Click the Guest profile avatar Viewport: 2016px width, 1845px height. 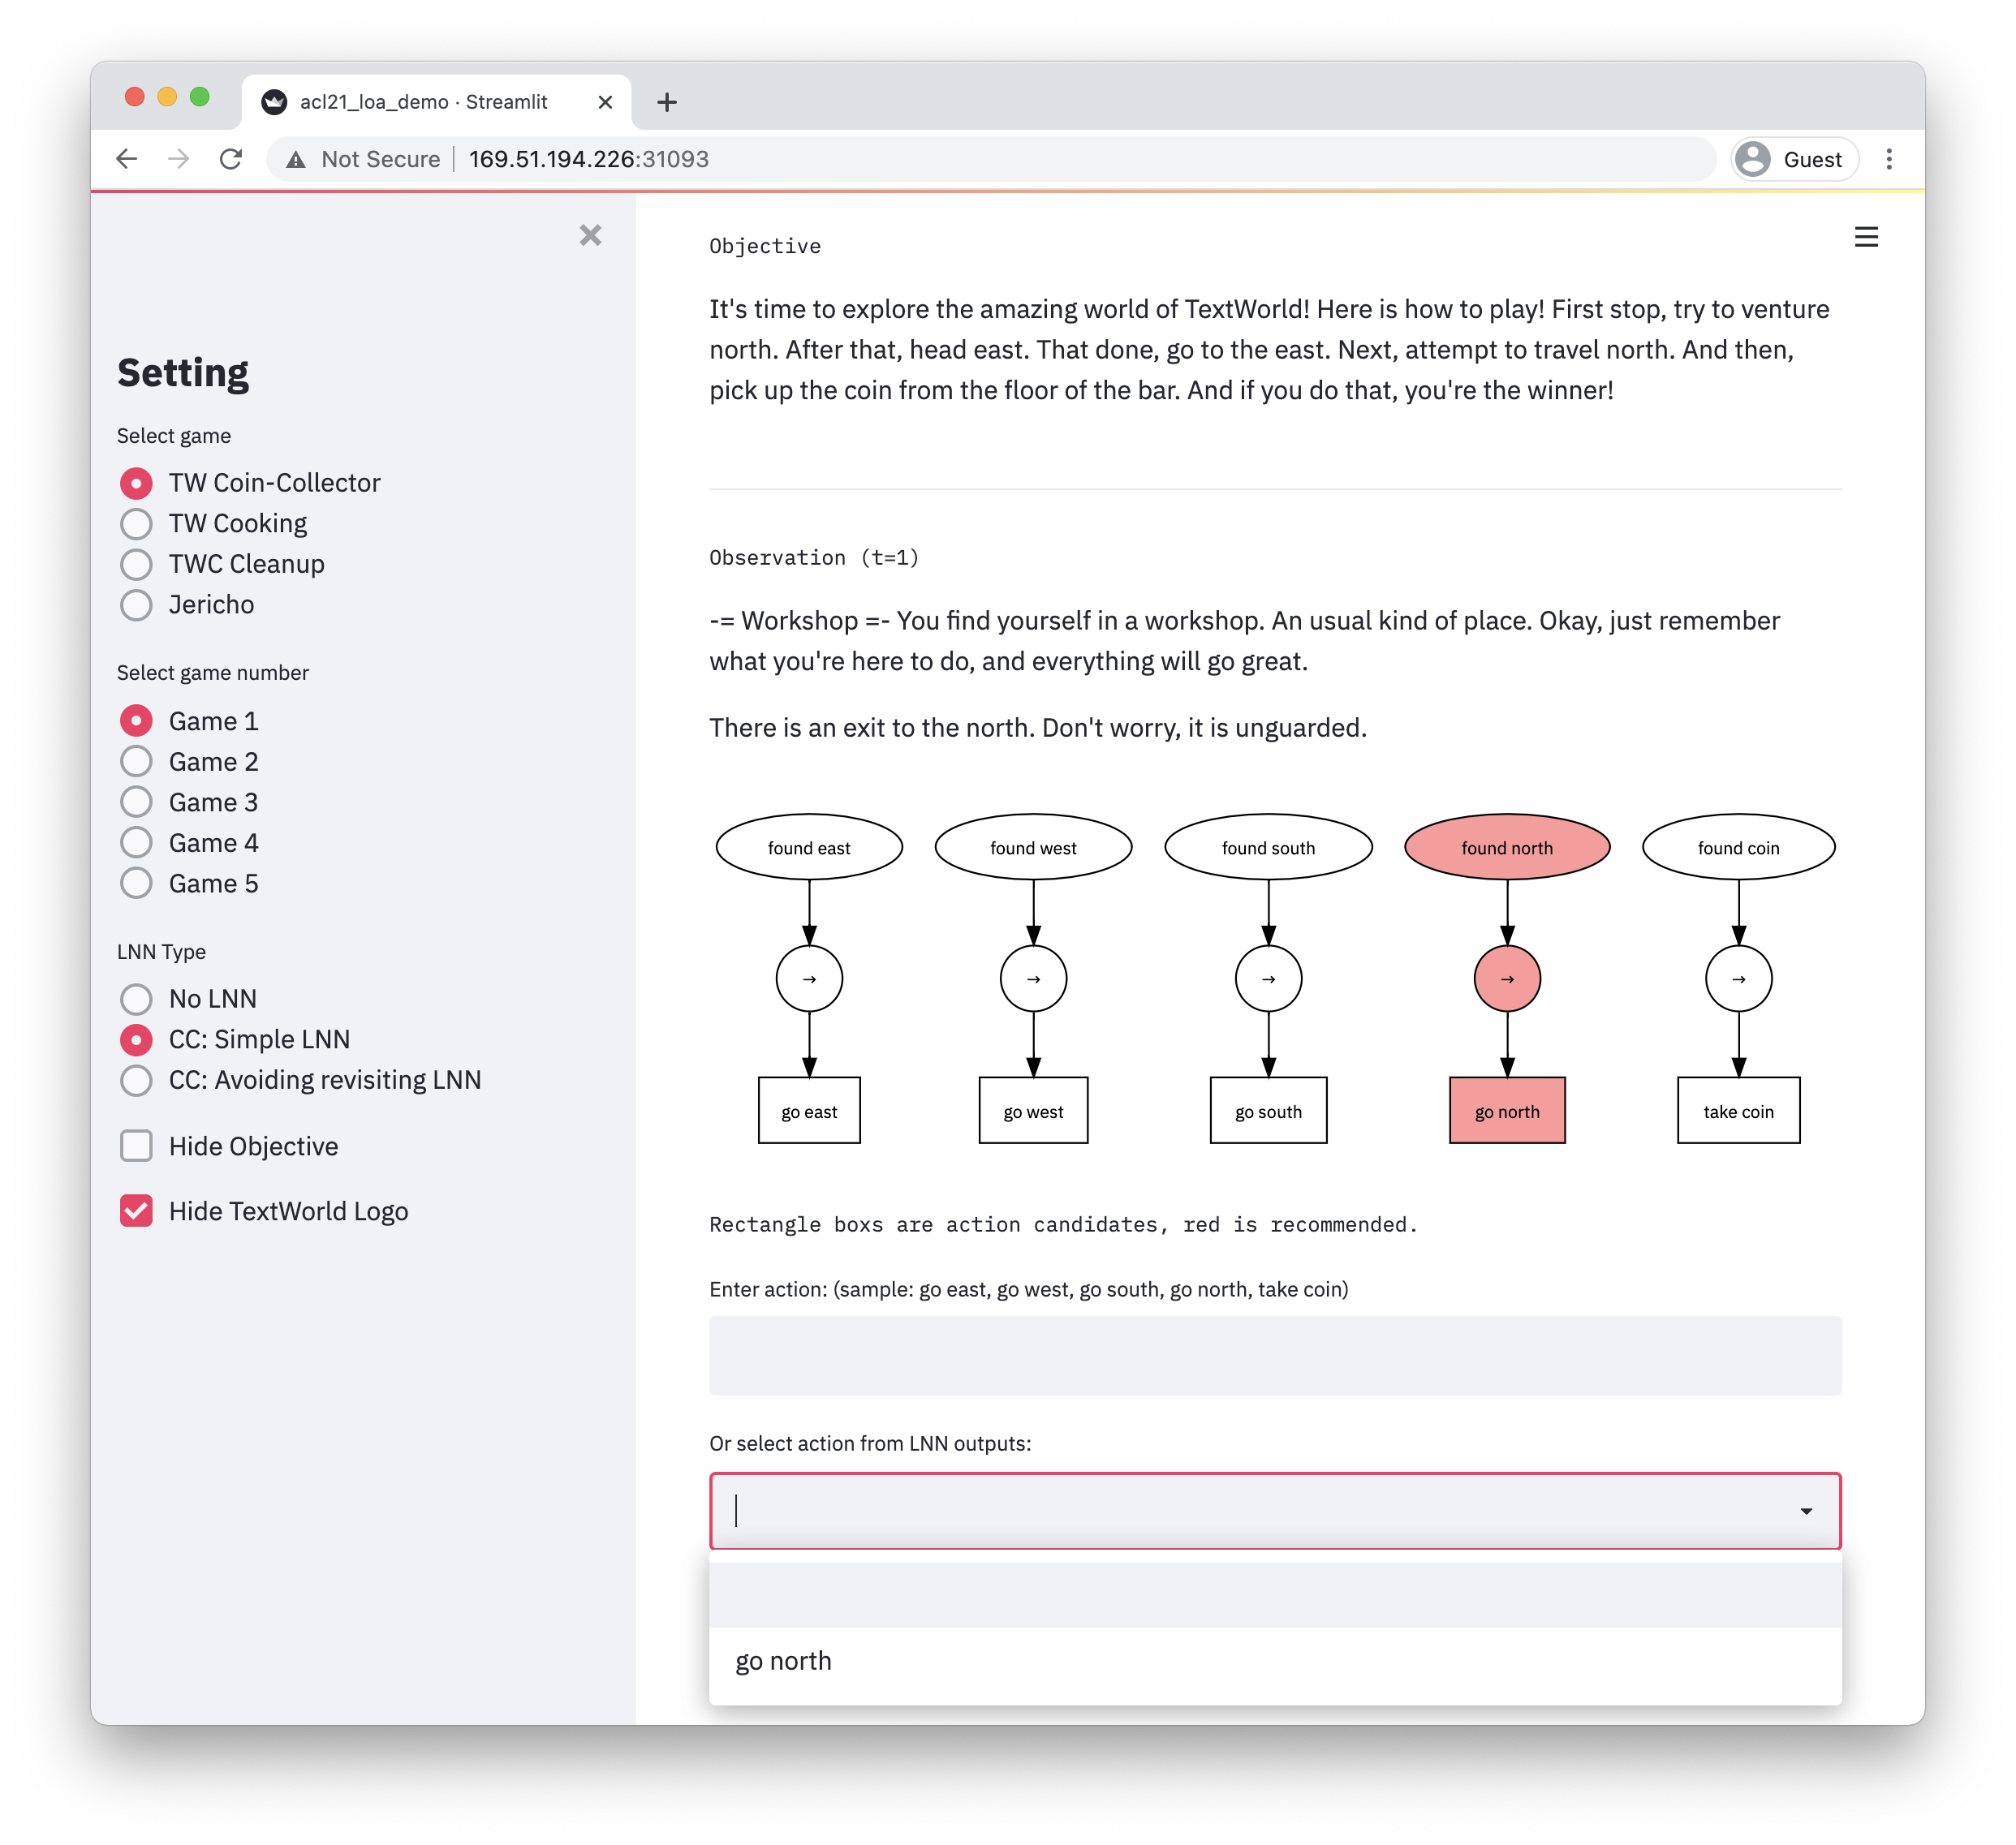(x=1753, y=159)
